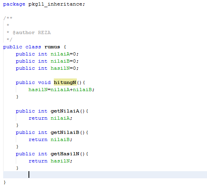The height and width of the screenshot is (187, 207).
Task: Click the final closing brace of class
Action: click(x=5, y=182)
